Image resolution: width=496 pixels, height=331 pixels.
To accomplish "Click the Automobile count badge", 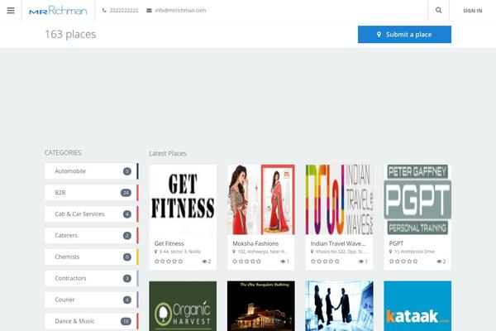I will [127, 171].
